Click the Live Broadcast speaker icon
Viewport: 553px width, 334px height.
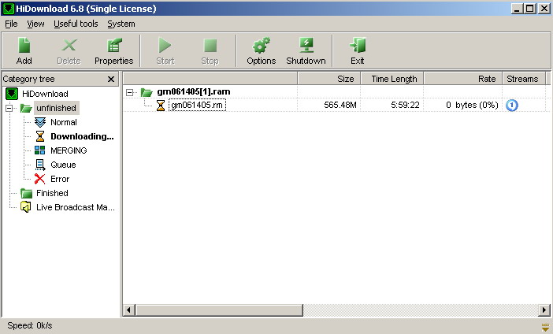pos(26,207)
